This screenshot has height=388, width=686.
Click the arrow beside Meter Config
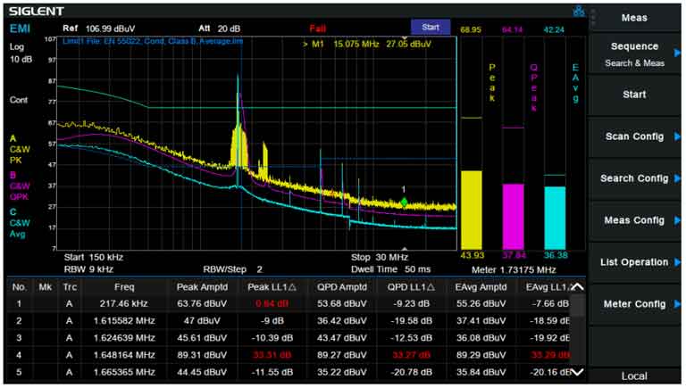coord(676,304)
